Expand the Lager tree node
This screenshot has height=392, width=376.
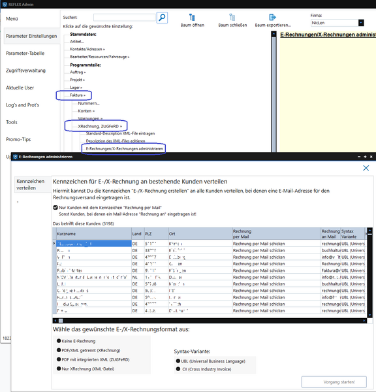[x=76, y=88]
